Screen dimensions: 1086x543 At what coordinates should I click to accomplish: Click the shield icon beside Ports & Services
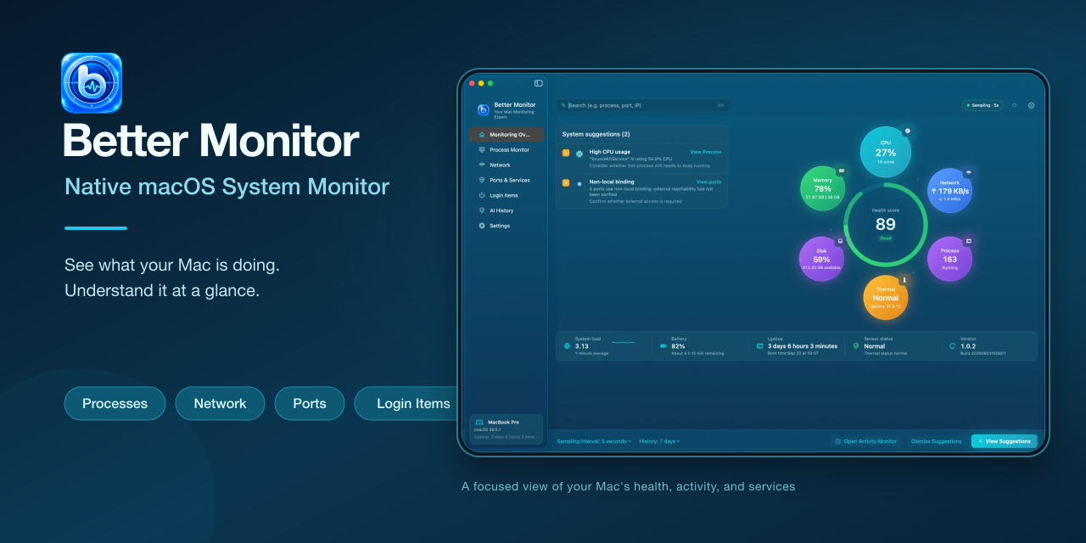tap(482, 180)
